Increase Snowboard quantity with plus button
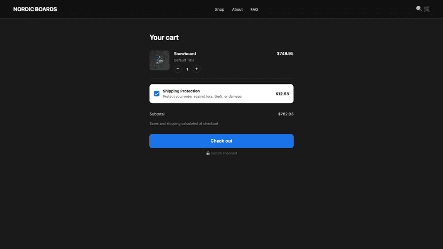 tap(196, 69)
